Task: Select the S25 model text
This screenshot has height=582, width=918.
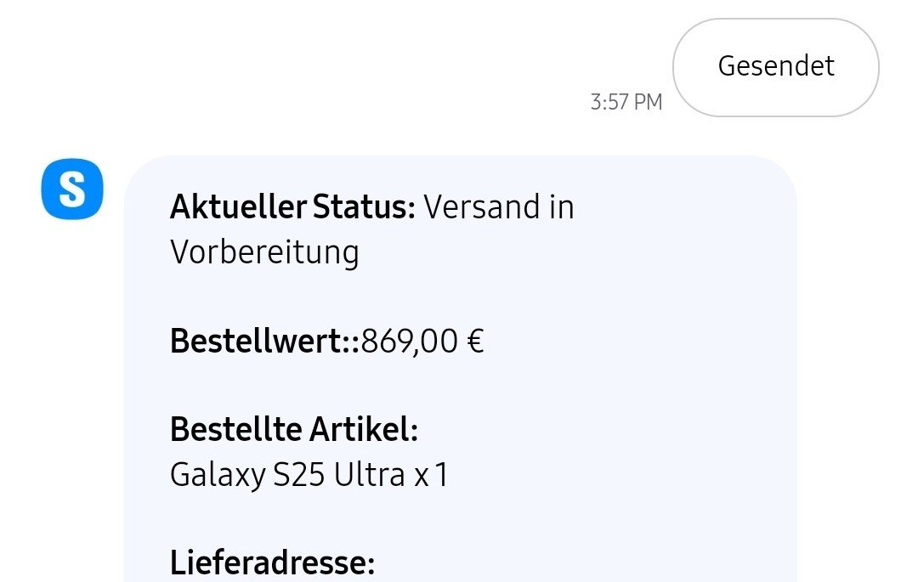Action: tap(299, 476)
